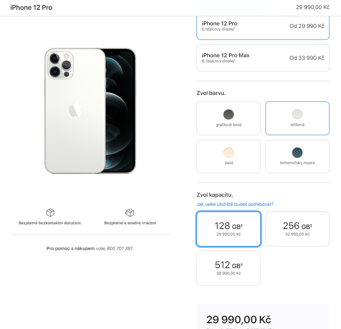Choose iPhone 12 Pro Max model
This screenshot has height=329, width=341.
click(263, 58)
